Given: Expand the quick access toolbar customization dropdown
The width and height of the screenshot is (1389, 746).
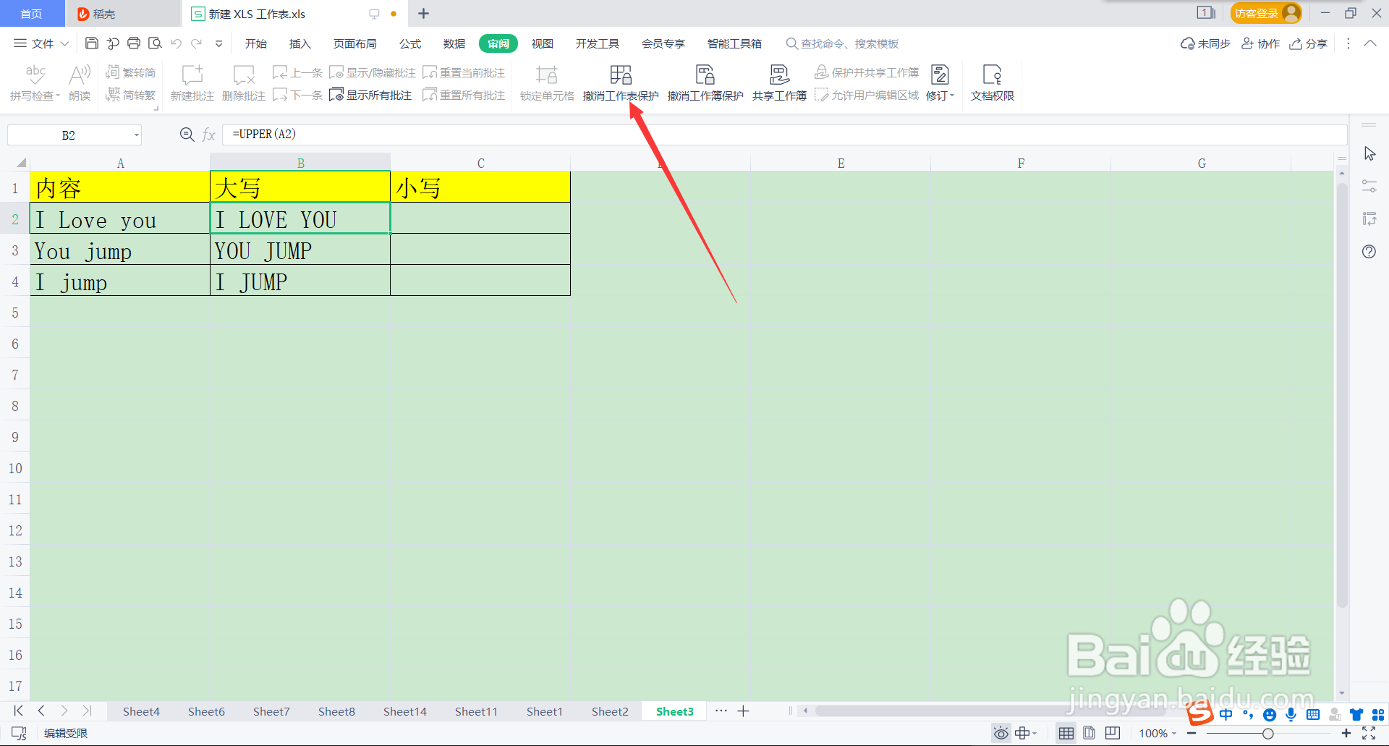Looking at the screenshot, I should pos(218,43).
